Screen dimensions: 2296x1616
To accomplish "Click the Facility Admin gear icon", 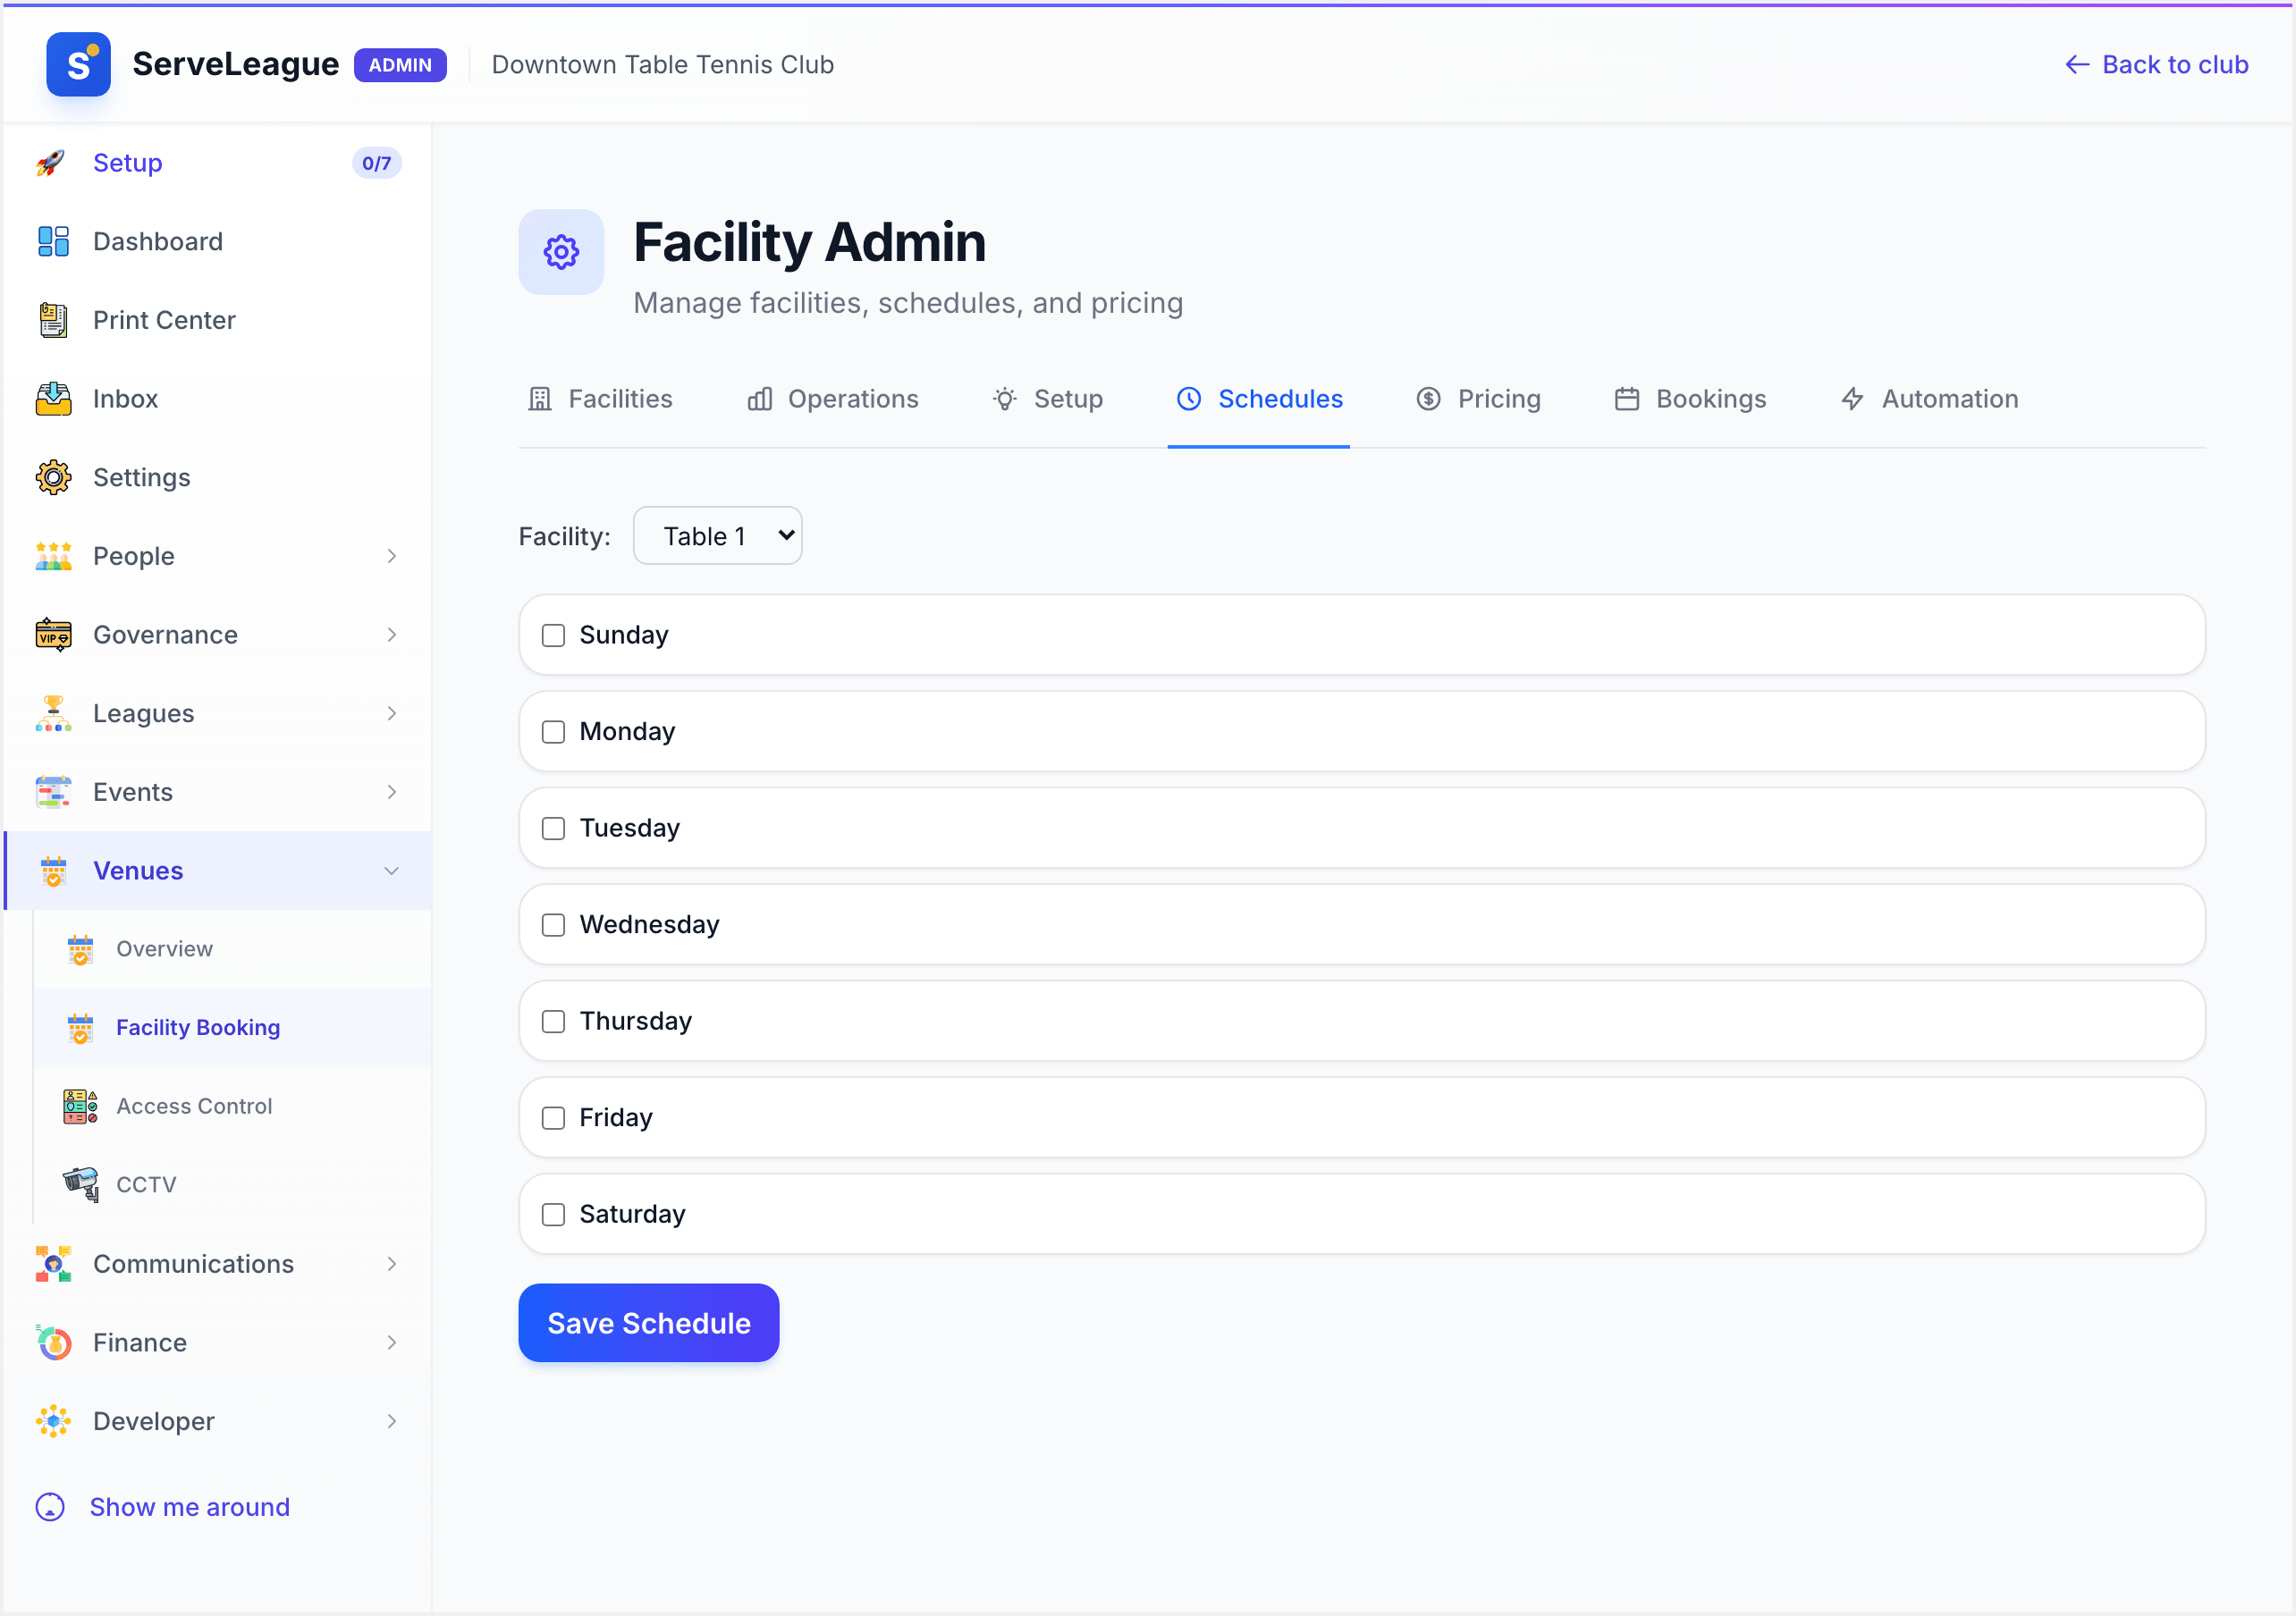I will [x=561, y=252].
